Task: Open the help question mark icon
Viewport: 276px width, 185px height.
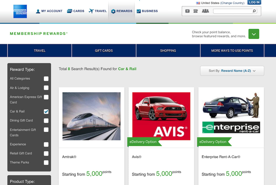Action: (187, 11)
